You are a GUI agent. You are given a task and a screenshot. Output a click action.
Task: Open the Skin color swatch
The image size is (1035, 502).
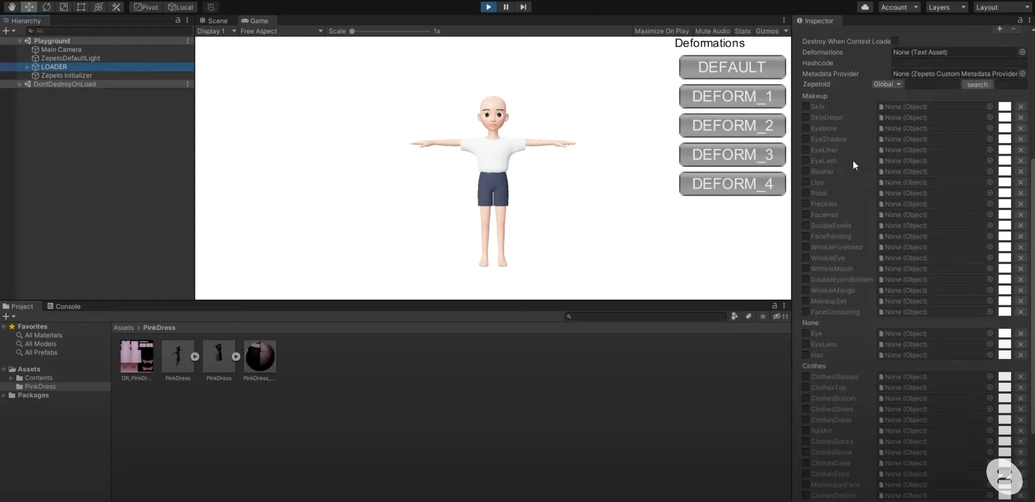[1005, 106]
